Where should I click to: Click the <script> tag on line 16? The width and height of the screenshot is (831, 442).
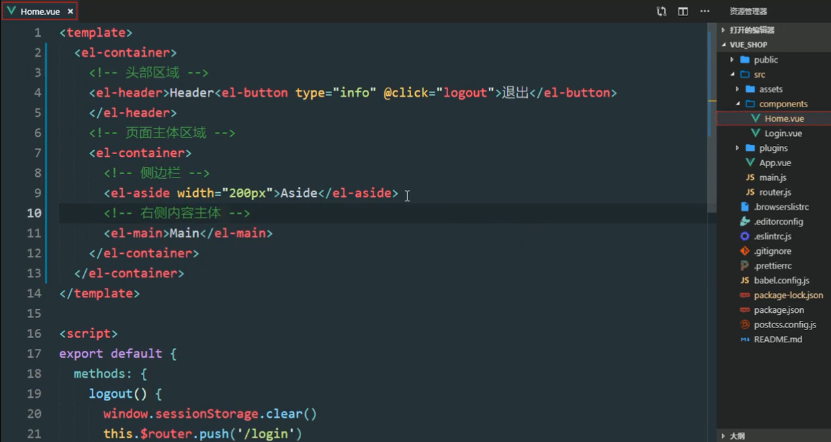click(89, 334)
